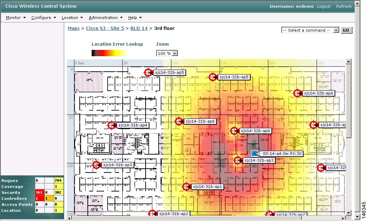Click the Controllers critical alarm count 2

point(39,199)
